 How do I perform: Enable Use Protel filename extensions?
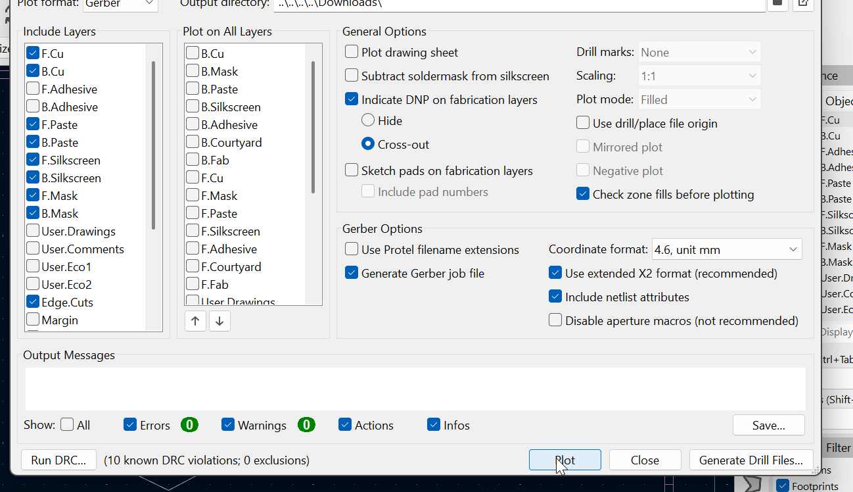(352, 249)
